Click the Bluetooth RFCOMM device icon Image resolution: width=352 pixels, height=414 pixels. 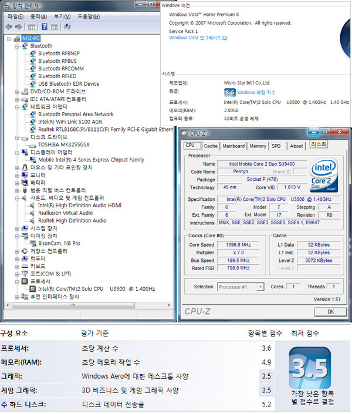[x=33, y=69]
